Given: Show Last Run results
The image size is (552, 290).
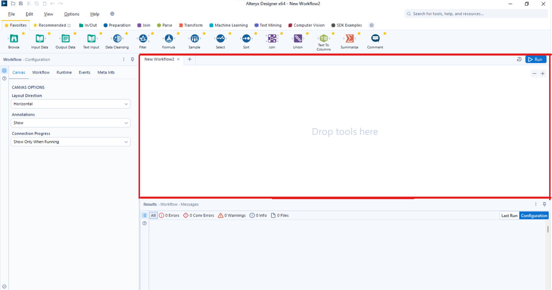Looking at the screenshot, I should [509, 216].
